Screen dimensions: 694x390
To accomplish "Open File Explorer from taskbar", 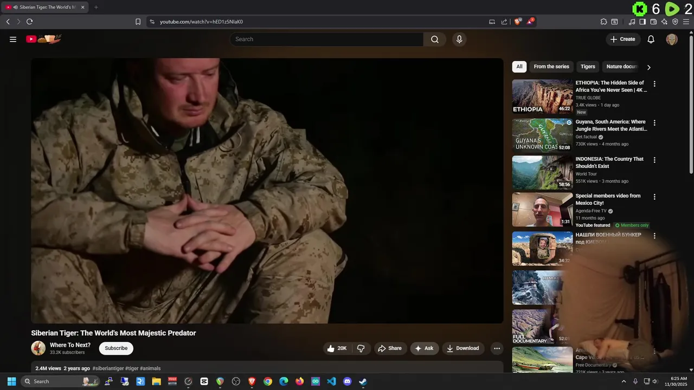I will click(156, 381).
